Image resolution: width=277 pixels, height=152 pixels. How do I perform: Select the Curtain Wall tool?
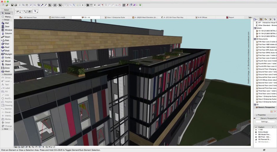6,58
